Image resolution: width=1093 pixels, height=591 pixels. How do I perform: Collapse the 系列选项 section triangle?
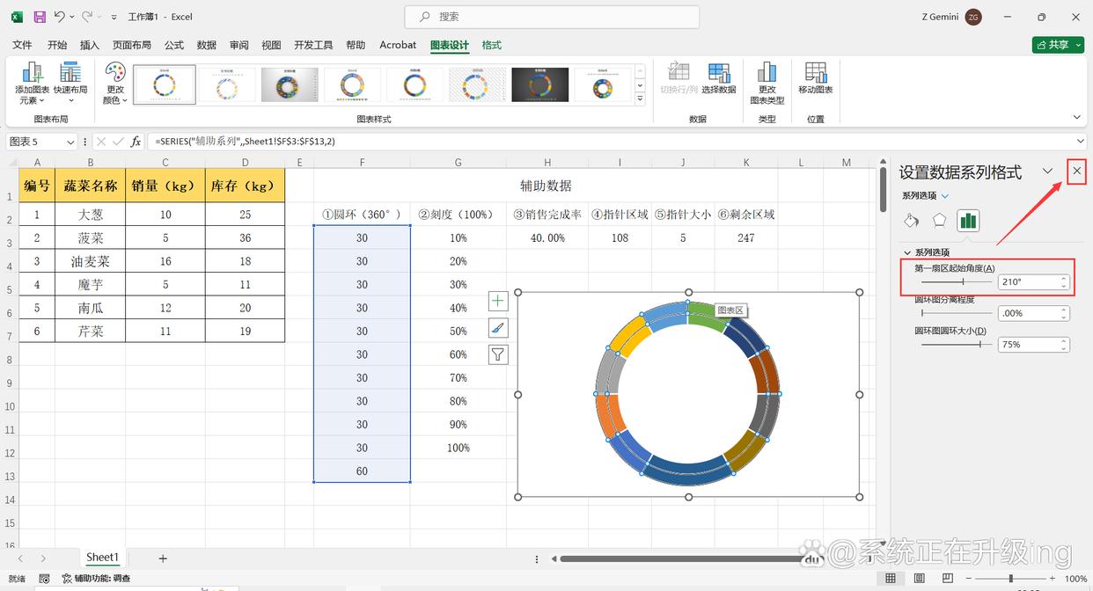(907, 252)
